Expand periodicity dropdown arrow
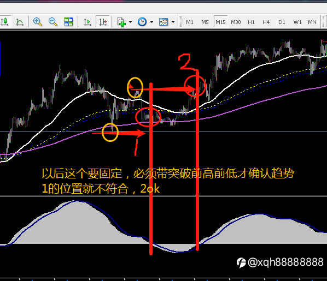 click(x=151, y=22)
